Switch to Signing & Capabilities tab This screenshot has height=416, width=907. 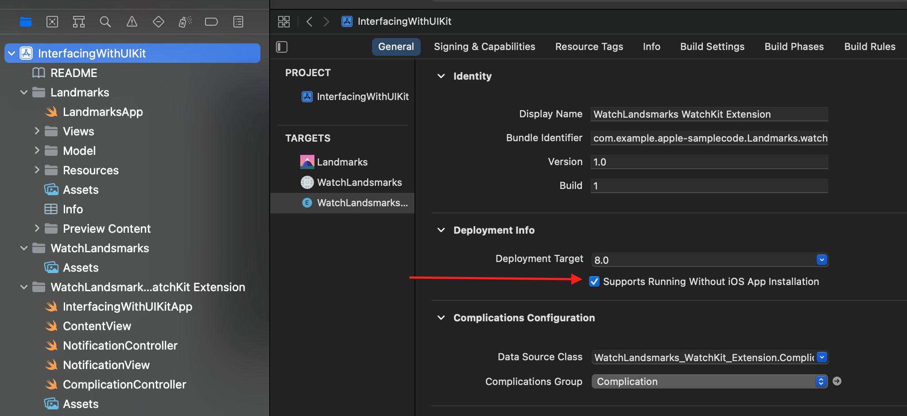pyautogui.click(x=485, y=47)
